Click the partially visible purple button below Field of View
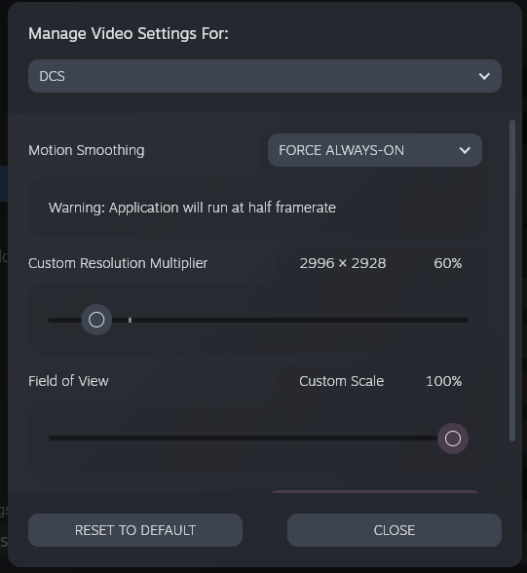The width and height of the screenshot is (527, 573). click(x=375, y=491)
